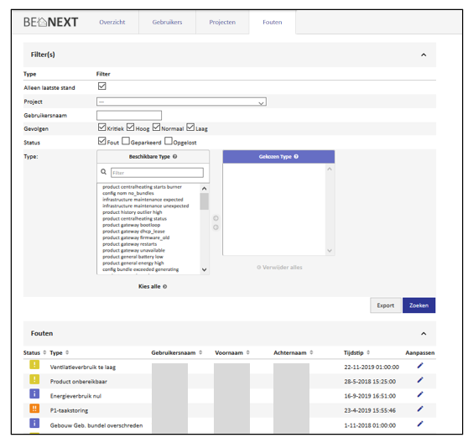Screen dimensions: 473x443
Task: Click the lower transfer arrow between type lists
Action: tap(216, 227)
